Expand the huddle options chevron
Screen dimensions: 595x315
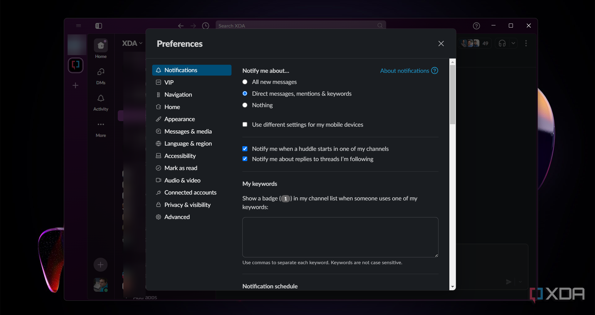[x=513, y=43]
